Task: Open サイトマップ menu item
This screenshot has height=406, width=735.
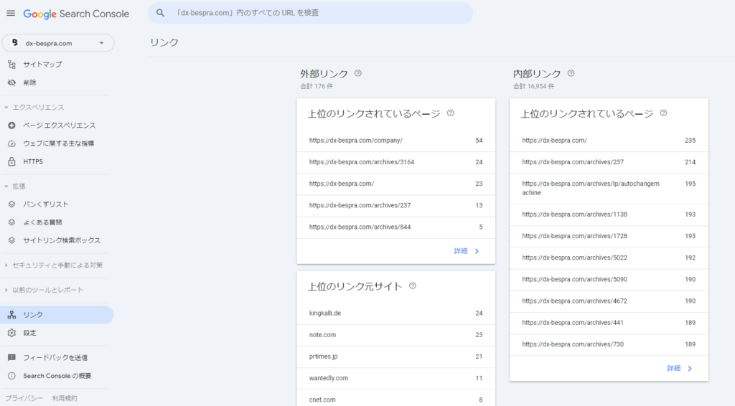Action: tap(57, 65)
